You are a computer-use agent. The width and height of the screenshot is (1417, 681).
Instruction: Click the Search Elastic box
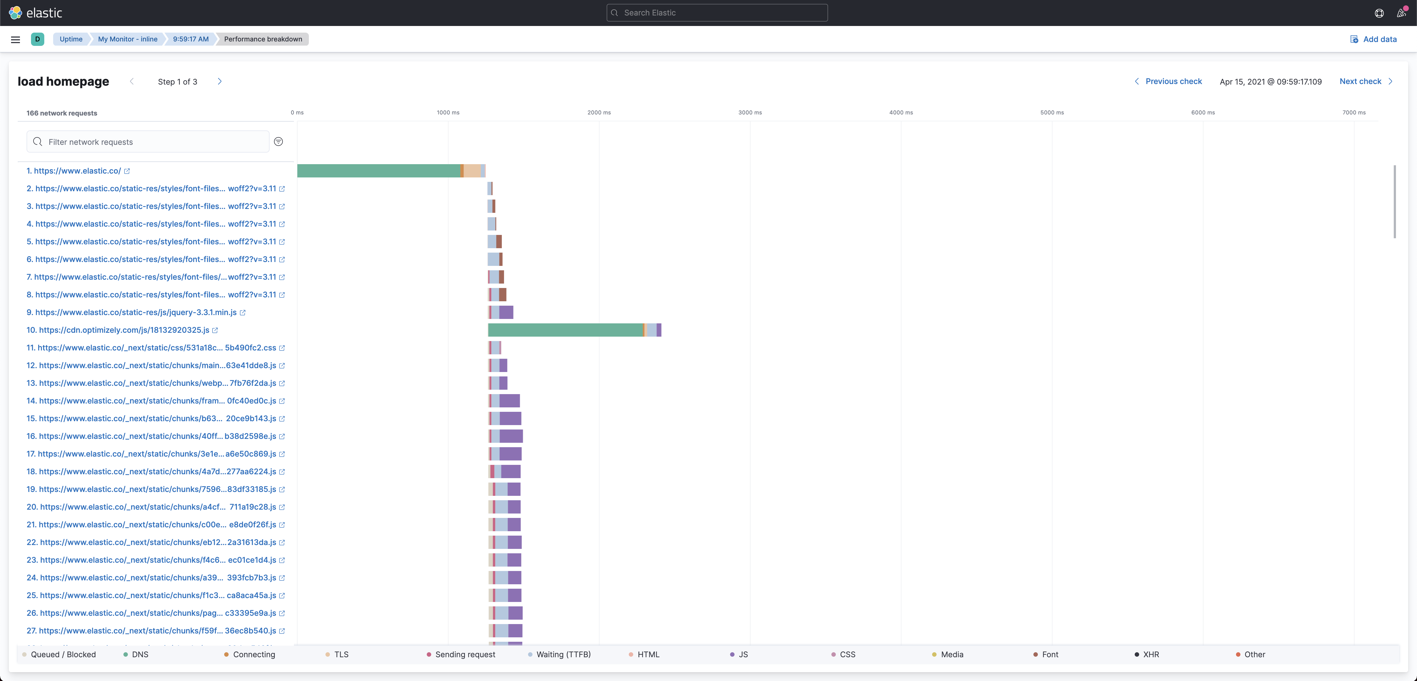(x=717, y=13)
